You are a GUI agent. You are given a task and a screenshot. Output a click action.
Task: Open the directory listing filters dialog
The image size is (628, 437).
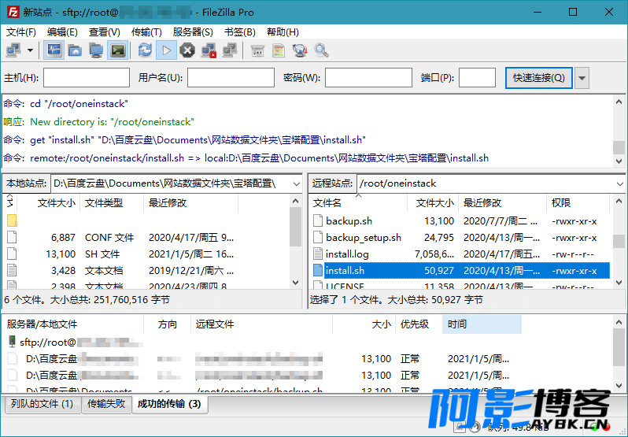[257, 50]
